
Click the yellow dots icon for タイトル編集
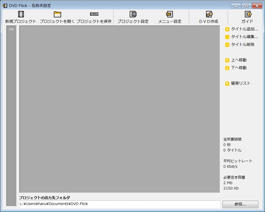pos(227,37)
